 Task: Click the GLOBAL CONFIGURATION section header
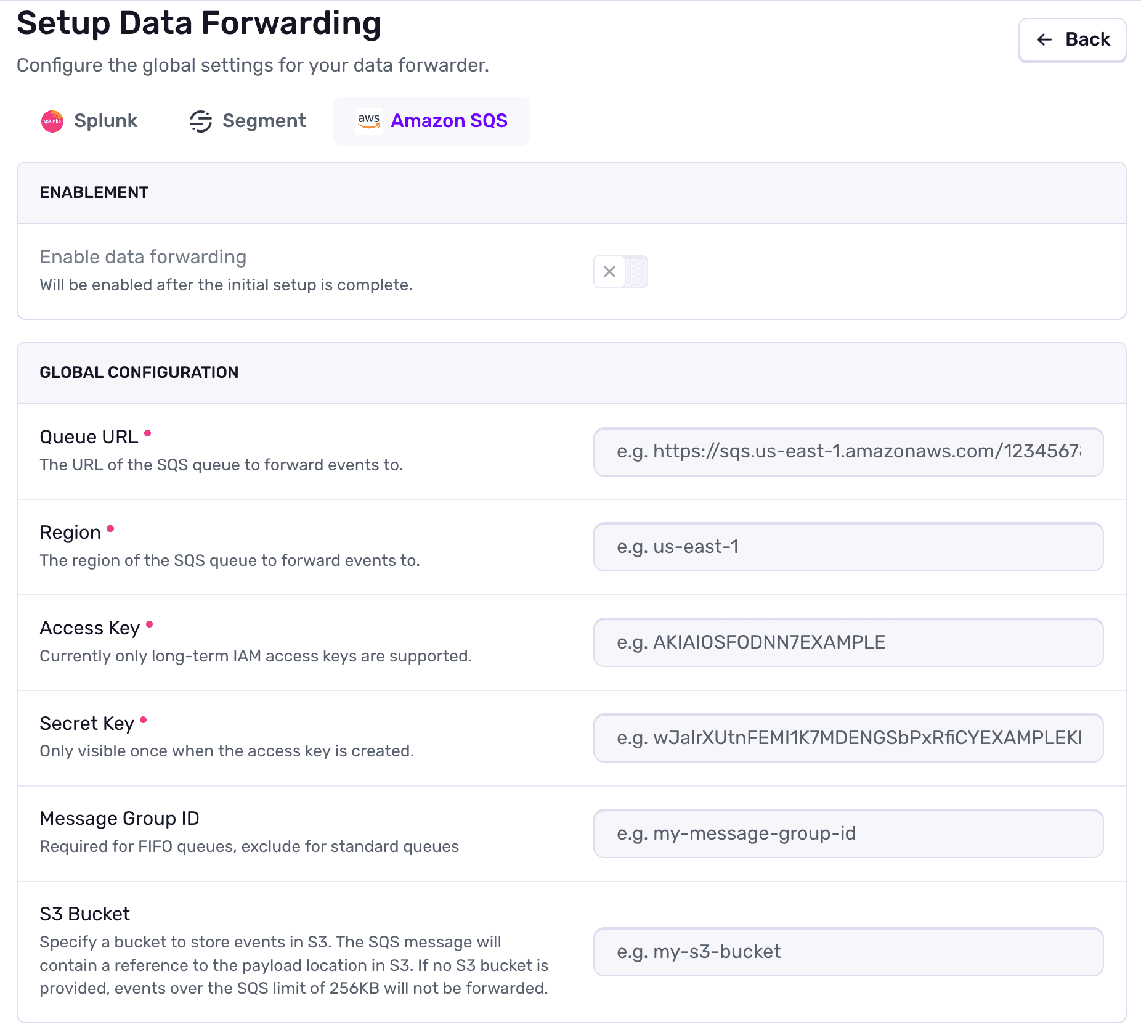[x=139, y=372]
